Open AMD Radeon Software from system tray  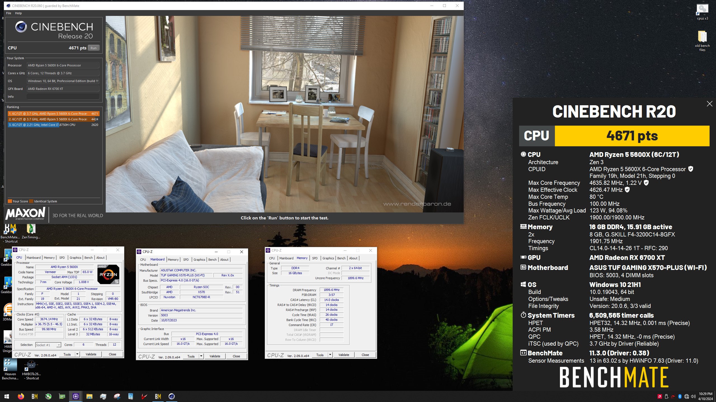pos(660,396)
